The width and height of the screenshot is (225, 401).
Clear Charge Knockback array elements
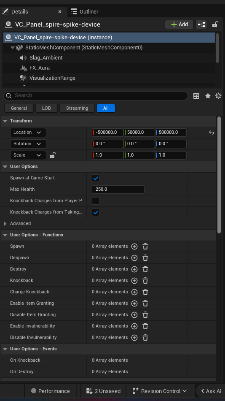tap(145, 292)
